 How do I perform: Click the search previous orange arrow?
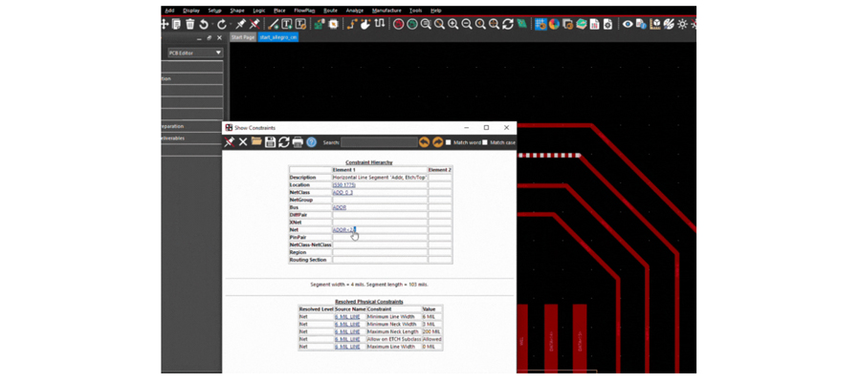[424, 142]
